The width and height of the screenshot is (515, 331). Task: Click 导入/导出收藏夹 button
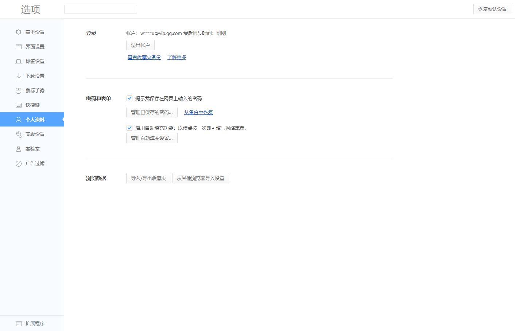coord(148,178)
